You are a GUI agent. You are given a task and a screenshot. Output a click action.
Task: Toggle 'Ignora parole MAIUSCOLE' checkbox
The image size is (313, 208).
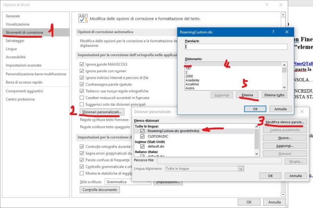tap(82, 64)
